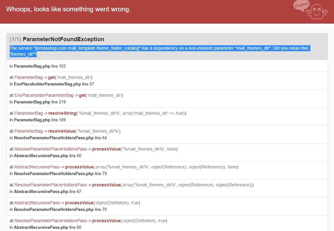Click AbstractRecursivePass class with array argument

point(37,167)
